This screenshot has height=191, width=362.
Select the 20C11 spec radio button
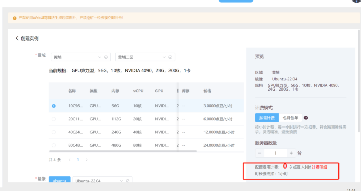point(54,119)
